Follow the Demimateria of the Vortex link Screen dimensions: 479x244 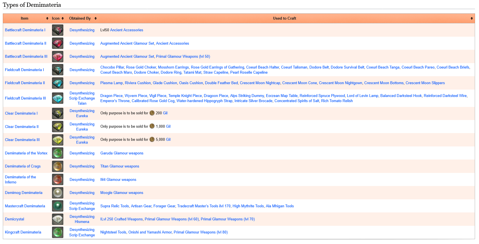click(x=26, y=153)
